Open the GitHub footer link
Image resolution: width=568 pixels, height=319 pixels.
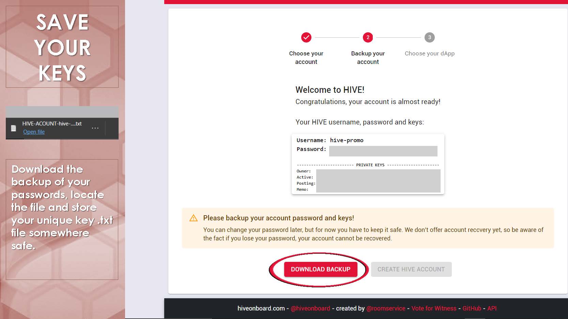[472, 308]
